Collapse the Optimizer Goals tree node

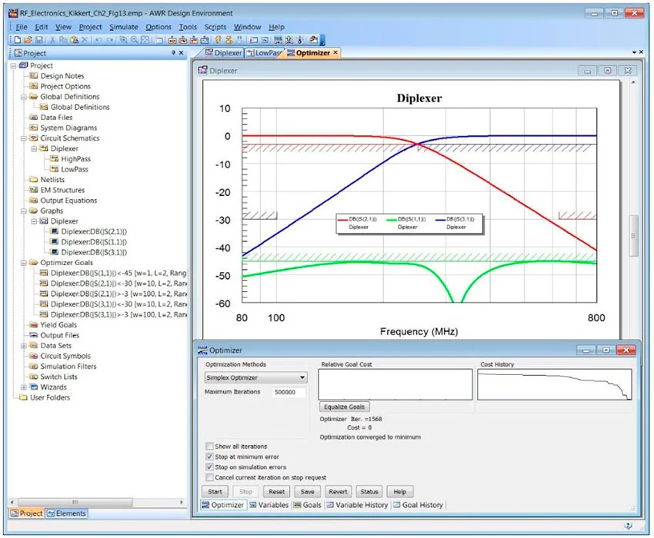(24, 263)
